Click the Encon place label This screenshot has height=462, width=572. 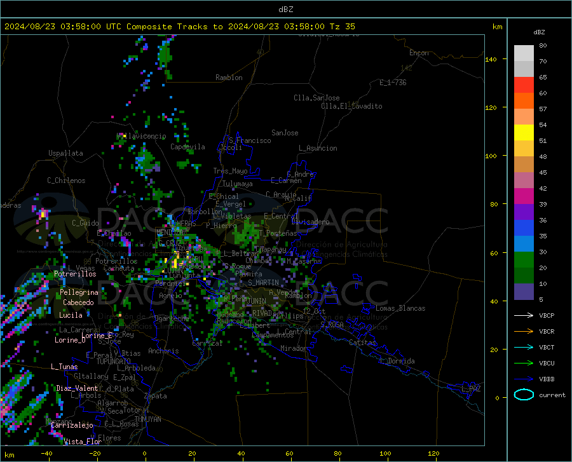[419, 53]
